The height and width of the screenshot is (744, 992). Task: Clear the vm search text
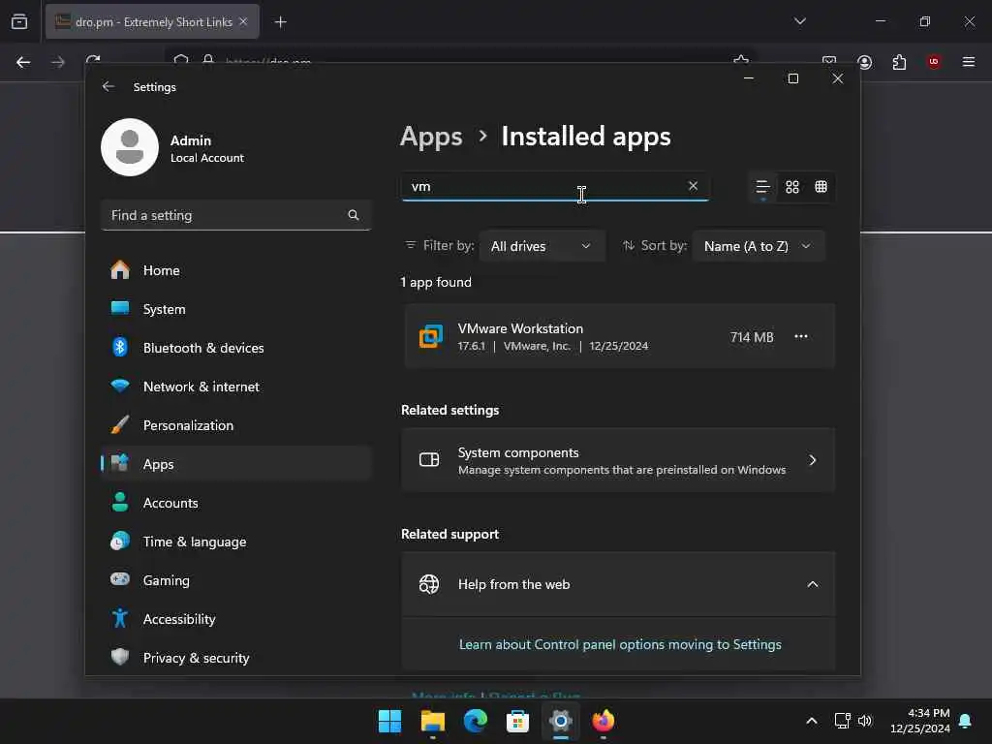pos(693,186)
